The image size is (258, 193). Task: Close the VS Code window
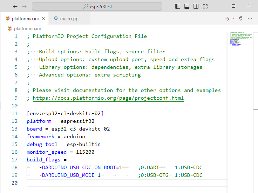[250, 6]
